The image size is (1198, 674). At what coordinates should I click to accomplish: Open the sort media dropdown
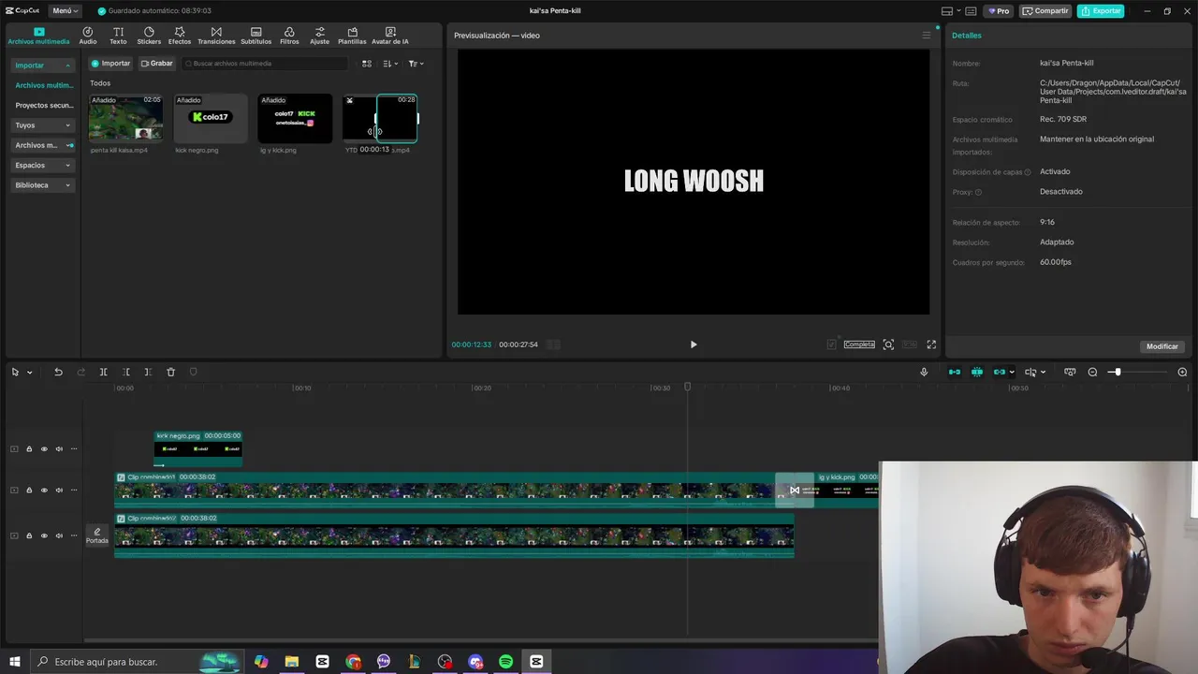(391, 64)
